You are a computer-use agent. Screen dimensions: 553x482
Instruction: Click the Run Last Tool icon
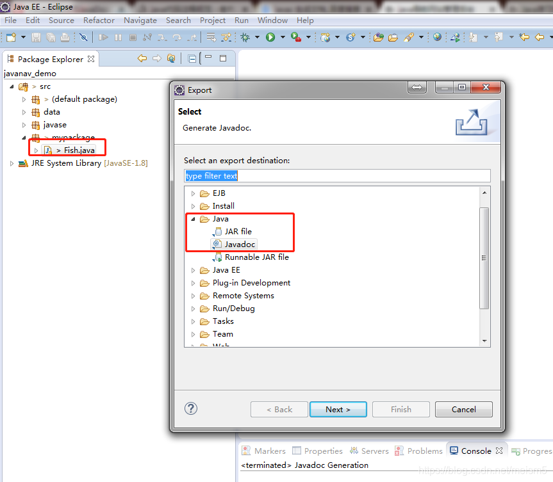click(x=296, y=37)
